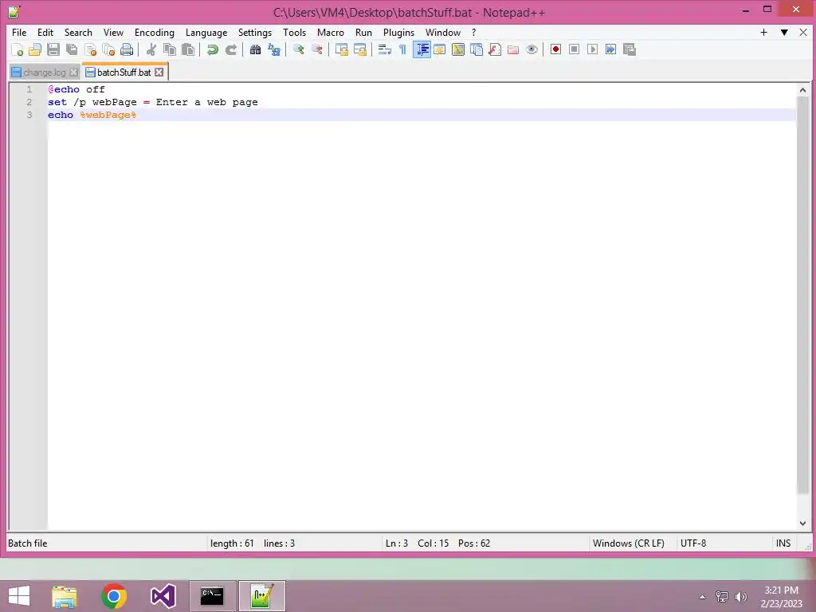Open the Window menu
Image resolution: width=816 pixels, height=612 pixels.
443,32
